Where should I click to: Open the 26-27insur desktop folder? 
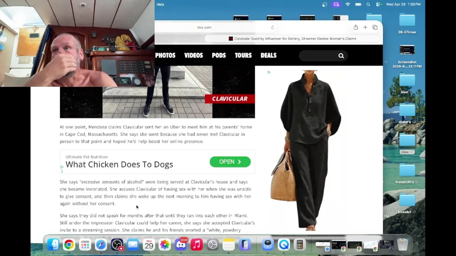[x=407, y=23]
